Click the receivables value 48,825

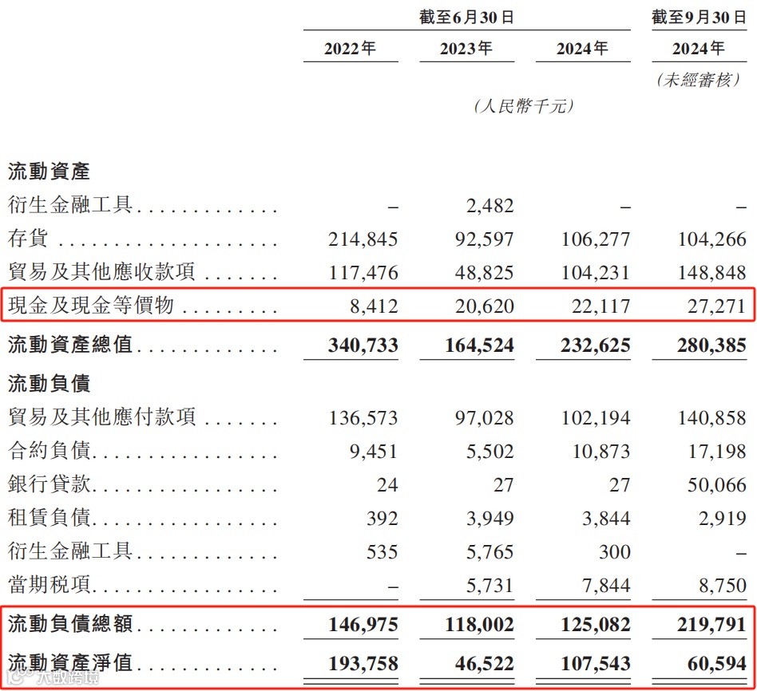pyautogui.click(x=484, y=273)
